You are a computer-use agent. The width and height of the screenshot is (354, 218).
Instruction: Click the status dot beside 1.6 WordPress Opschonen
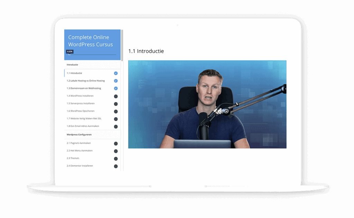point(116,111)
